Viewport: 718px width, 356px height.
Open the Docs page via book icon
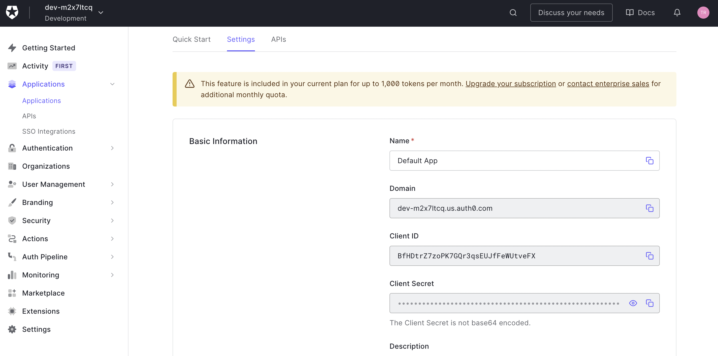[x=640, y=13]
